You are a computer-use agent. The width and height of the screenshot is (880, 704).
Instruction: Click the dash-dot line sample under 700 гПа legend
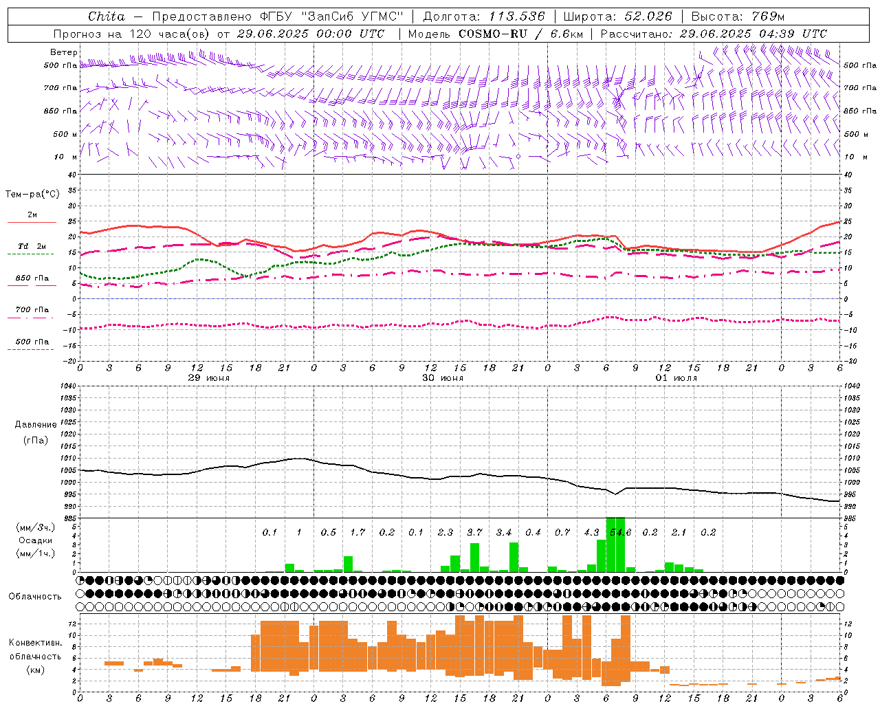coord(32,318)
